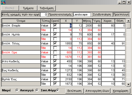Select the Συντ.Φόρμ radio button
Screen dimensions: 132x95
[x=58, y=90]
